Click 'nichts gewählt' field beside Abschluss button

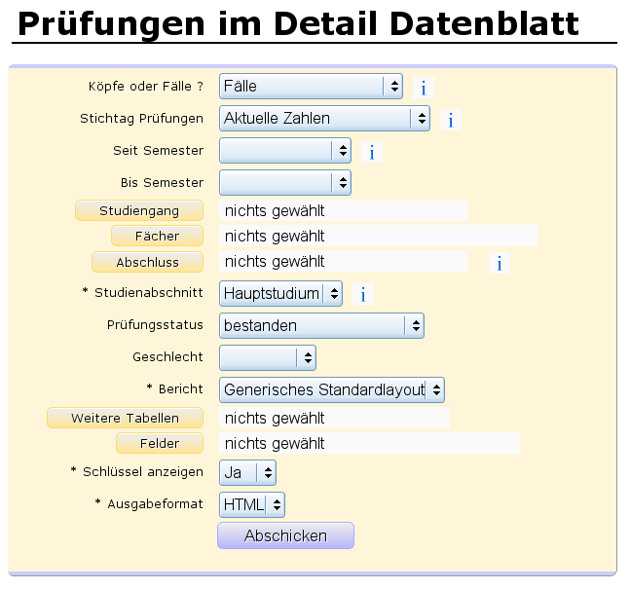[x=343, y=262]
